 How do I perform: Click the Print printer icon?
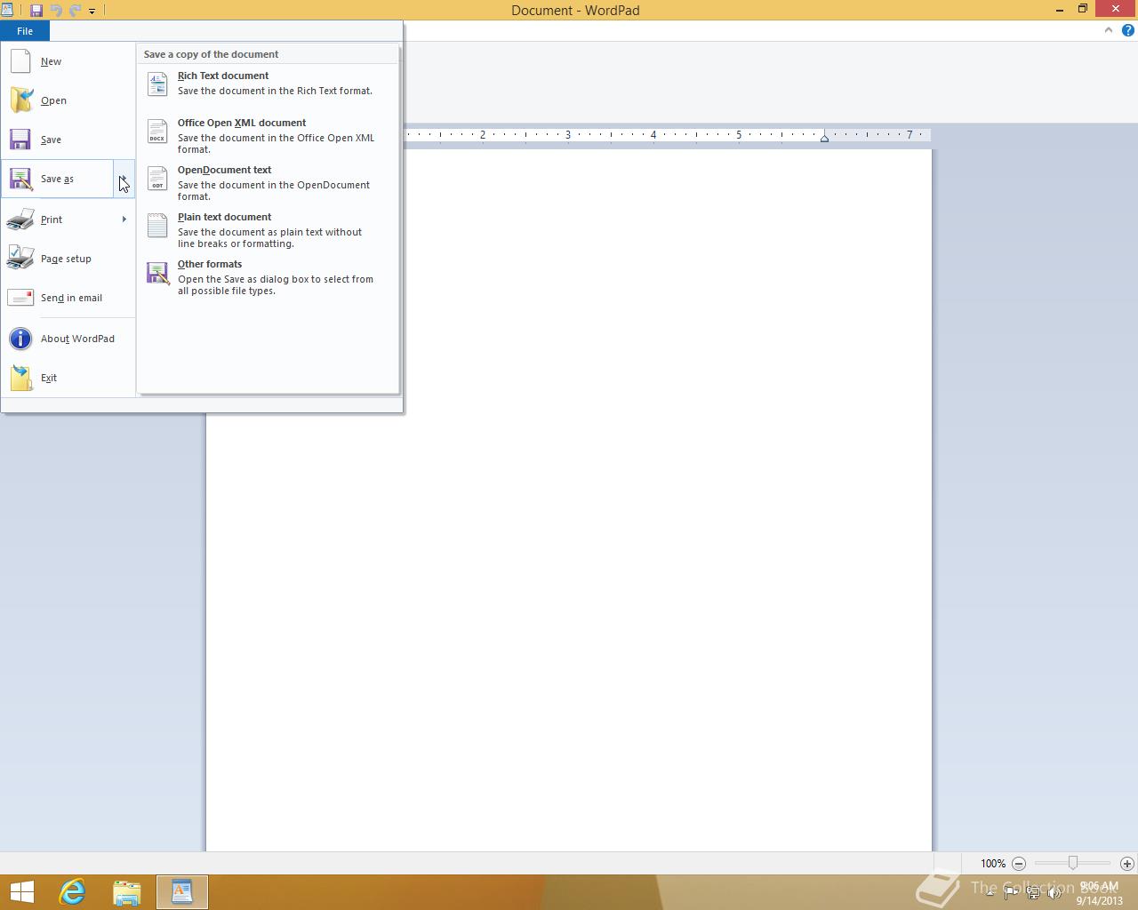tap(20, 220)
